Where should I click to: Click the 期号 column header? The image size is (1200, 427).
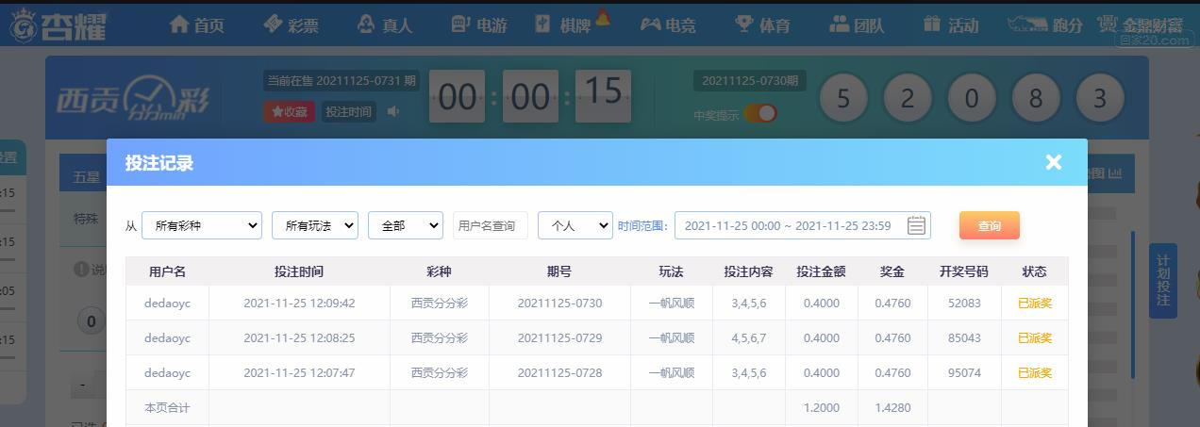click(559, 271)
